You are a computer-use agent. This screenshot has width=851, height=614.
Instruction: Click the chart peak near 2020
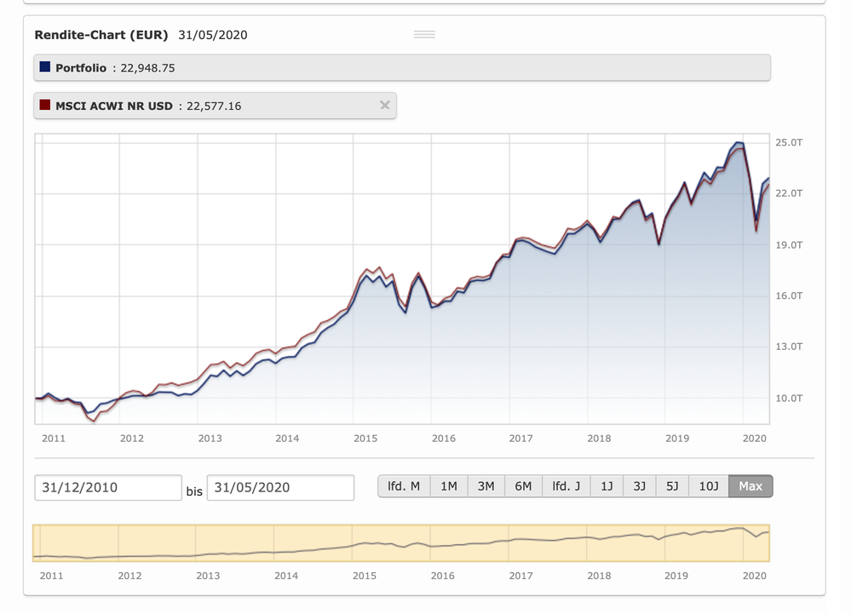tap(738, 143)
